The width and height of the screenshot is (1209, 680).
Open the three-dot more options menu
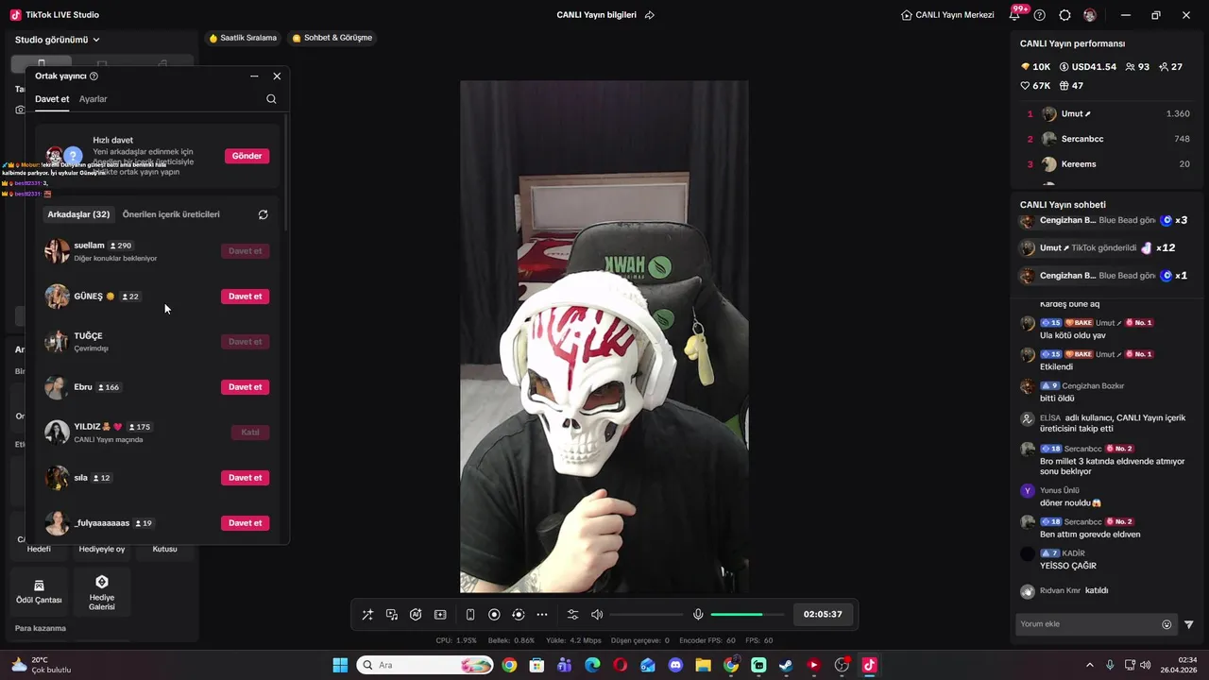[x=542, y=615]
